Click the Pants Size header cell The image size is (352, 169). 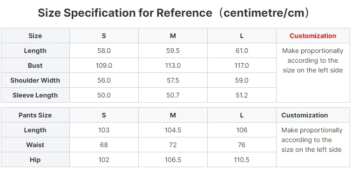pyautogui.click(x=35, y=115)
